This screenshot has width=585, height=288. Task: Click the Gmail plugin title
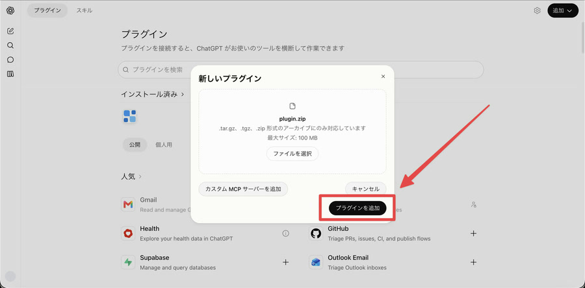[148, 200]
